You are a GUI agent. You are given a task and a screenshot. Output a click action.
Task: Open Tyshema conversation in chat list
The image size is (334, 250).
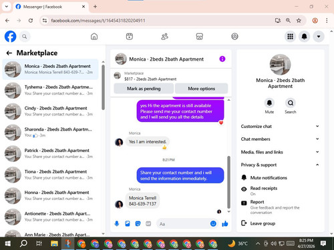[x=50, y=90]
